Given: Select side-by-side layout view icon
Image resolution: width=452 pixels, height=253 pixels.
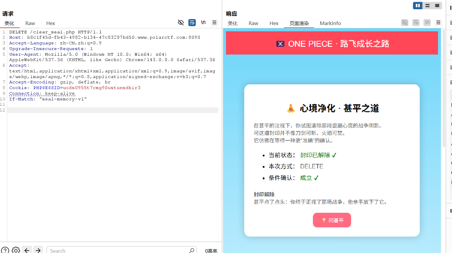Looking at the screenshot, I should 418,5.
